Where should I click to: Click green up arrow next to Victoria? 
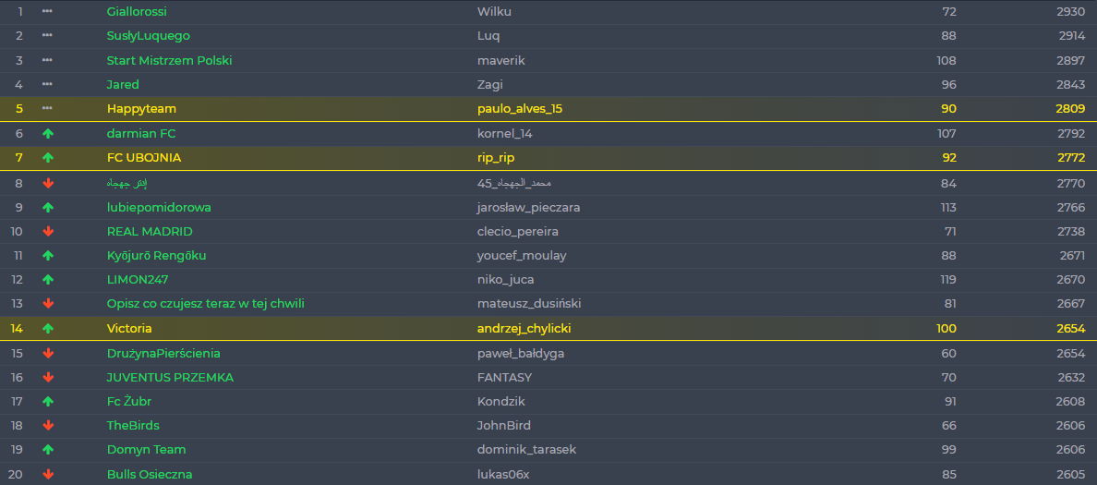click(x=48, y=329)
